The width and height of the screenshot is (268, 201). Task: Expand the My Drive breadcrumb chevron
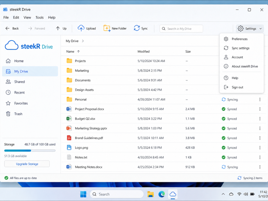83,41
